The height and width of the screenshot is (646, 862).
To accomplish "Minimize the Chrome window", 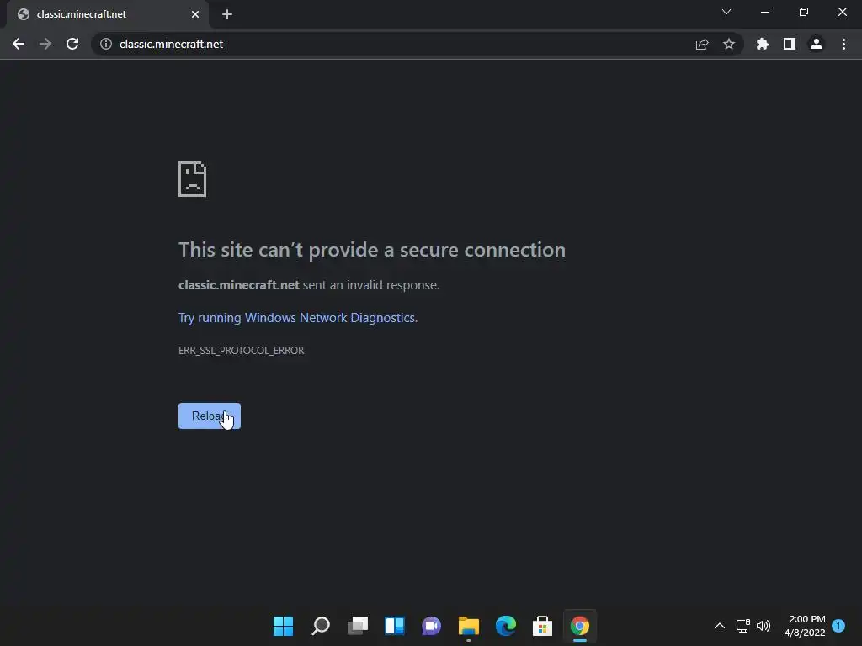I will (764, 12).
